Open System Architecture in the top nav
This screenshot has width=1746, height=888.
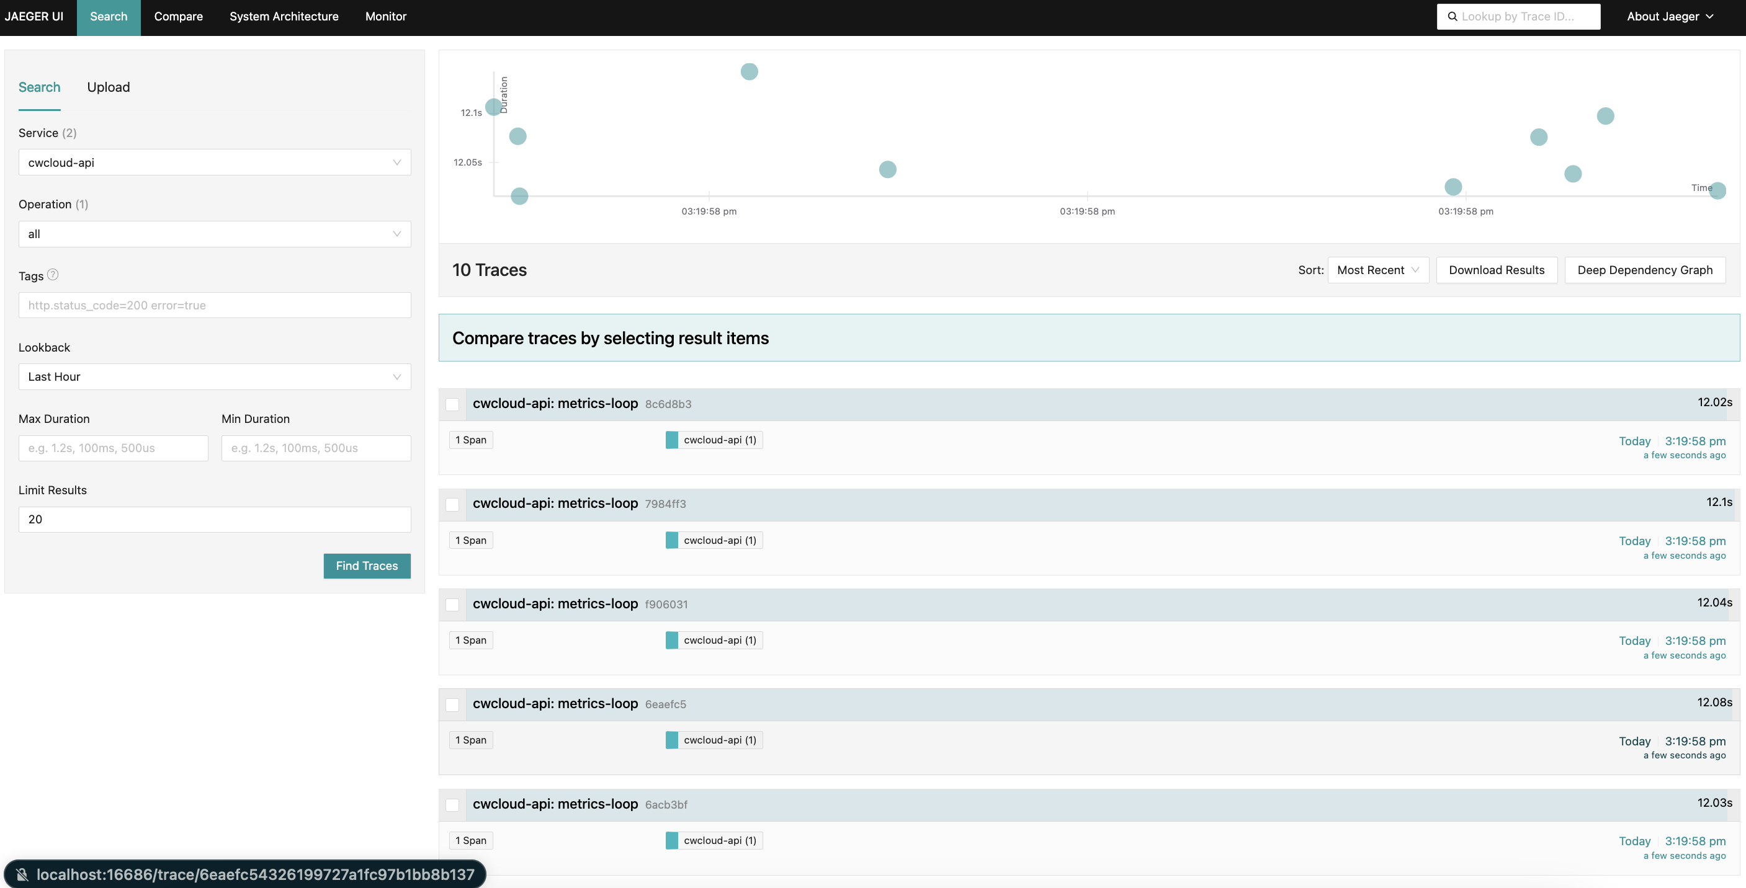(284, 16)
